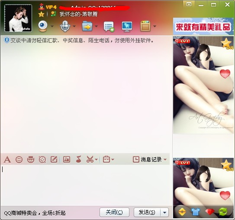Click the blue safety notice shield icon
This screenshot has width=235, height=220.
click(x=6, y=40)
